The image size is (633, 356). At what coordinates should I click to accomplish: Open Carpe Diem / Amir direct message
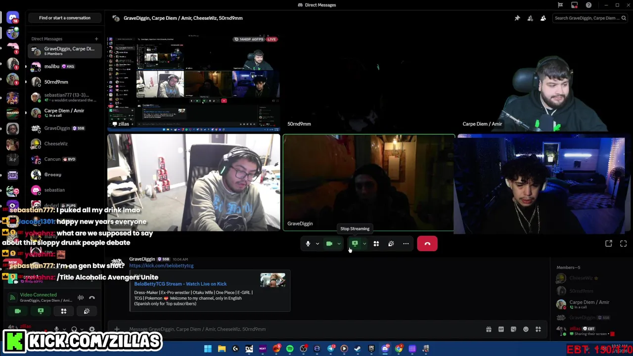65,113
